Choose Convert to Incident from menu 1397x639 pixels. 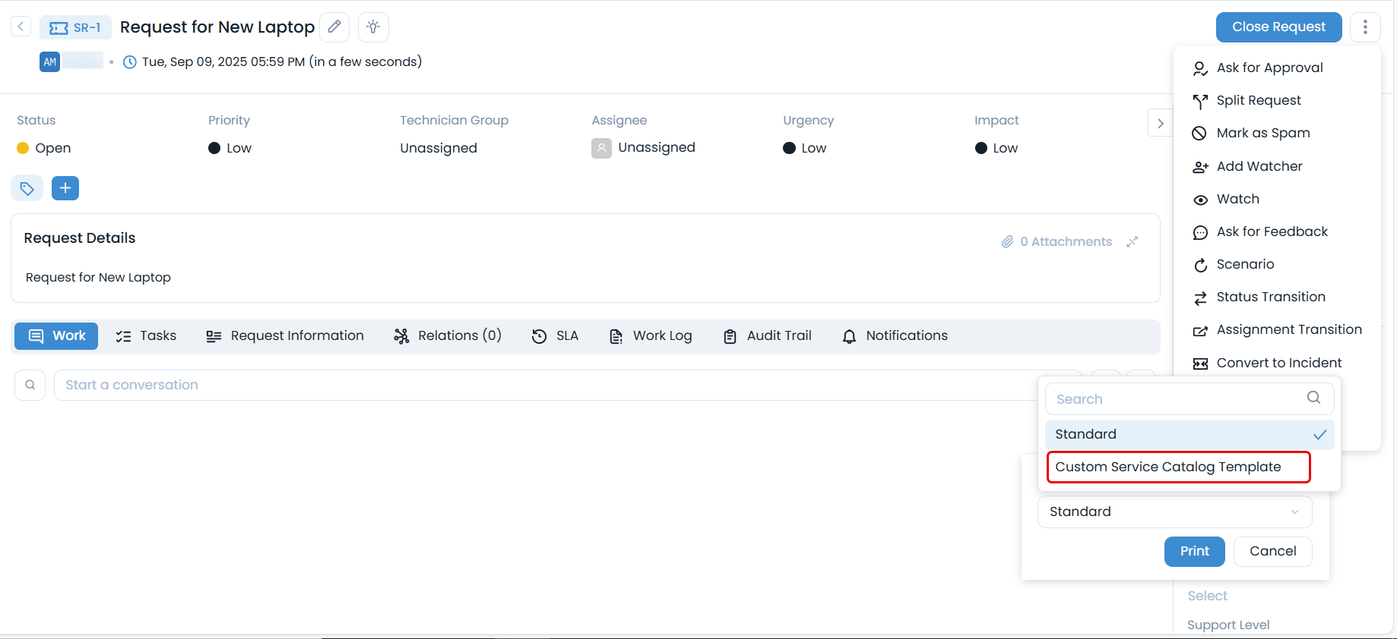point(1278,363)
